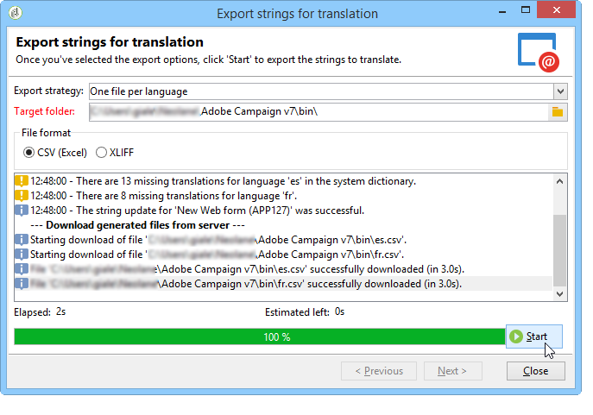Close the export dialog with Close button
This screenshot has width=593, height=415.
point(535,371)
